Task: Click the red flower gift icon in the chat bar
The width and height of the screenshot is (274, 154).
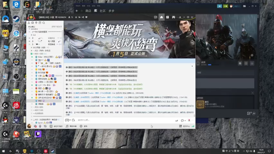Action: 189,120
